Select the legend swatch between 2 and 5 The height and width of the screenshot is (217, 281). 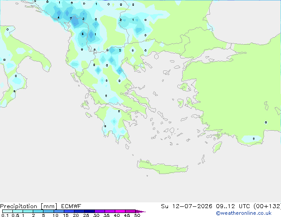tap(38, 211)
